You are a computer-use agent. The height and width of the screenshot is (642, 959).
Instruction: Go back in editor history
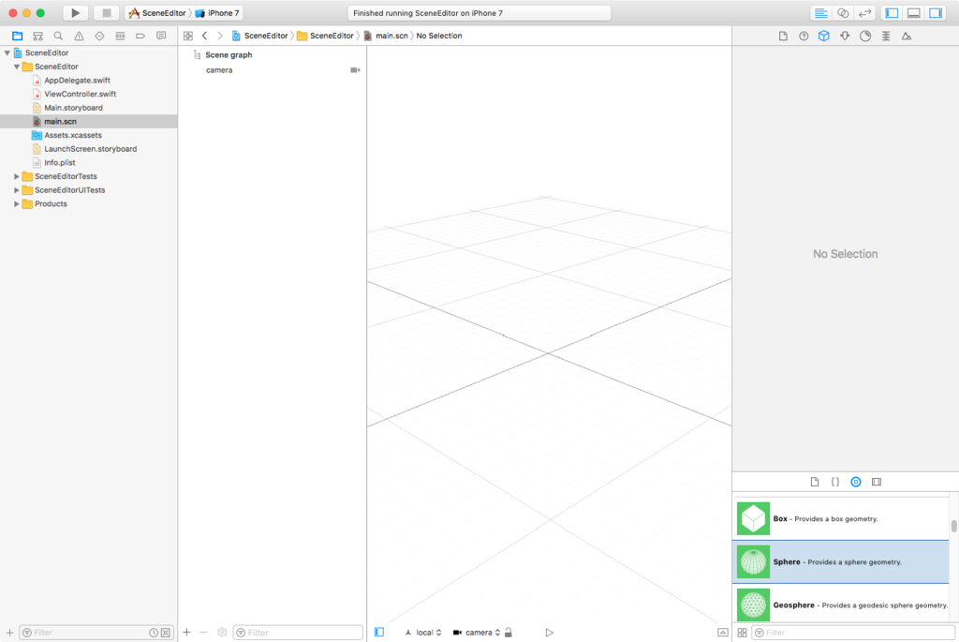click(205, 37)
